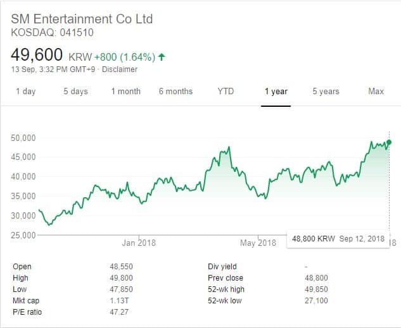Click the 50,000 y-axis label
The image size is (401, 328).
[23, 138]
